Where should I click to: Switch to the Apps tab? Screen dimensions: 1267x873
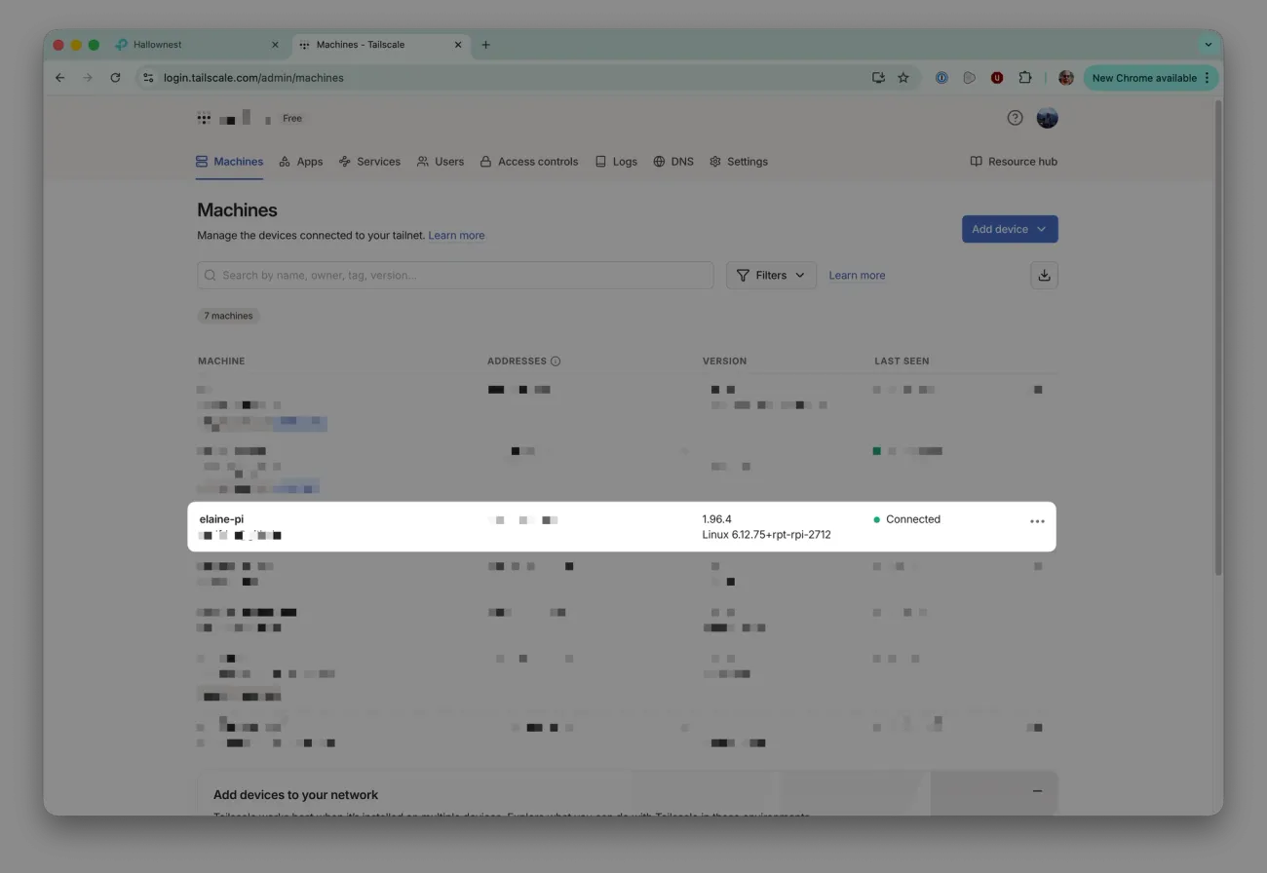pyautogui.click(x=301, y=162)
